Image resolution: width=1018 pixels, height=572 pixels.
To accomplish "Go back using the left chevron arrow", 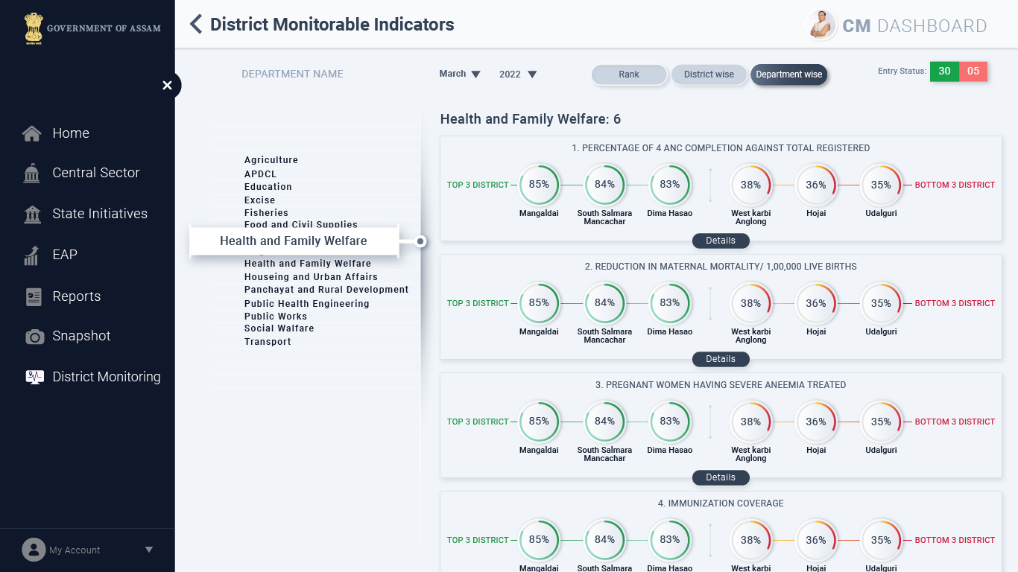I will click(x=196, y=25).
